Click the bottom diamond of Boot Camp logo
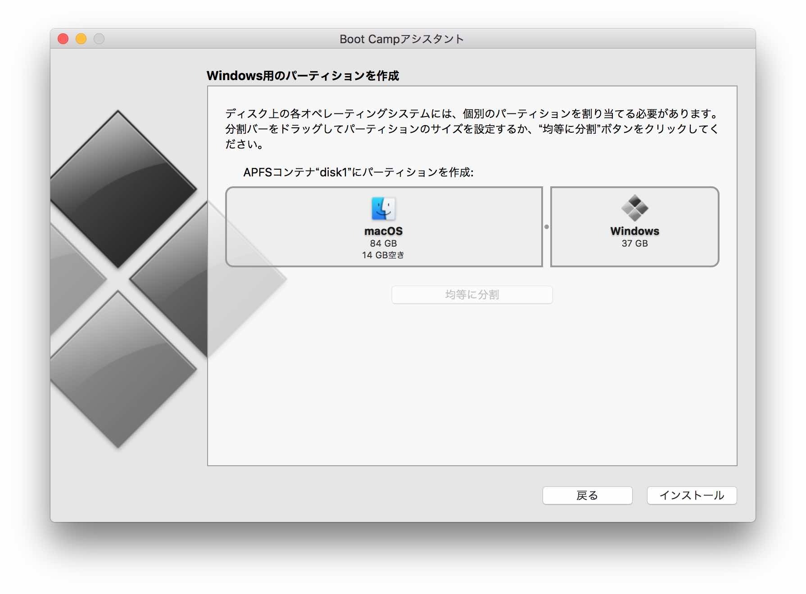806x594 pixels. point(118,369)
